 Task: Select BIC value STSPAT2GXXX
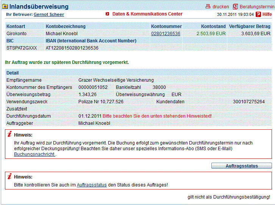pos(22,48)
